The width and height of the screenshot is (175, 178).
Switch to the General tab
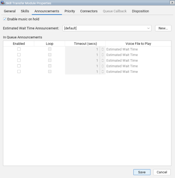pos(10,11)
